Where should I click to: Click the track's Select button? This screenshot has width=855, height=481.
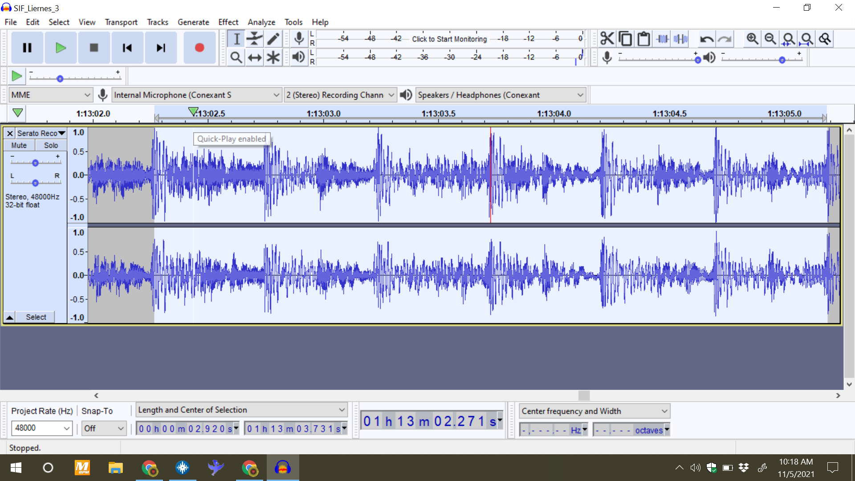tap(36, 317)
